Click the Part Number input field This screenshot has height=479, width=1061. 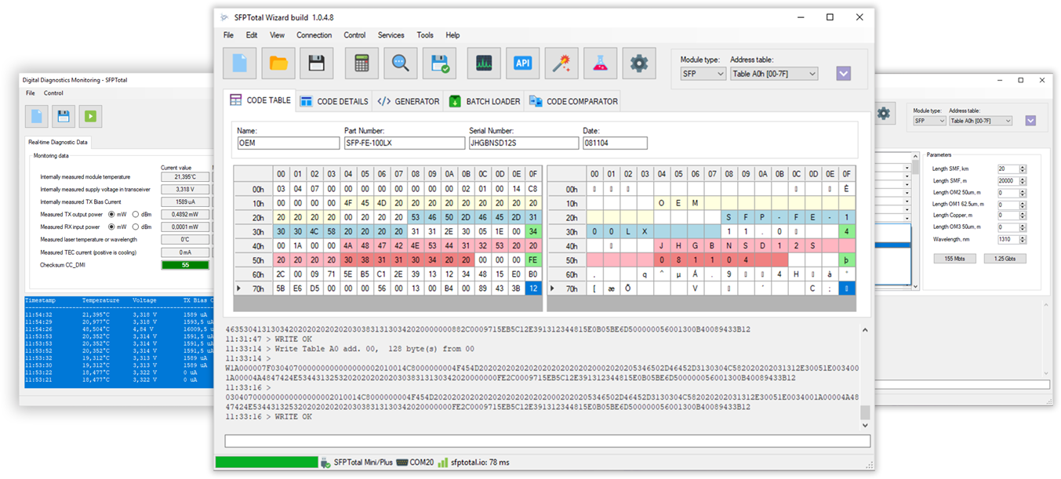(404, 143)
